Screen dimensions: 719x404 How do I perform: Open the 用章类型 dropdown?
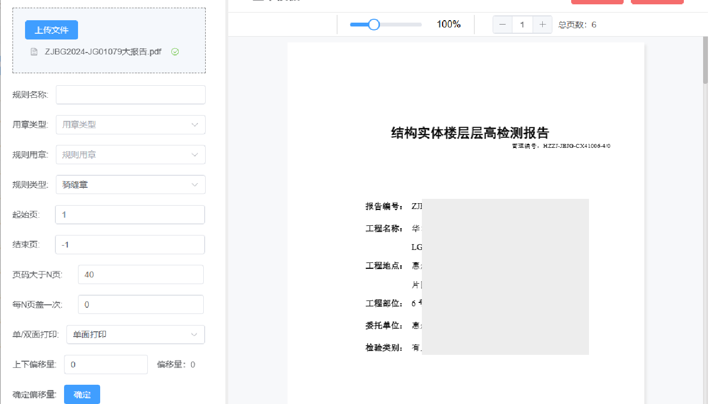(x=130, y=124)
